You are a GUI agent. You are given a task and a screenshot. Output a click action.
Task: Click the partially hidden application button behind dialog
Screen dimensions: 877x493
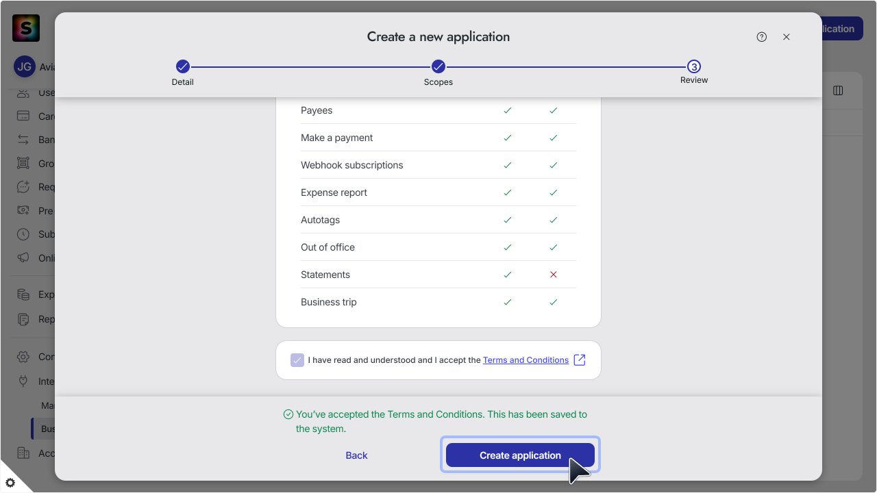[841, 29]
